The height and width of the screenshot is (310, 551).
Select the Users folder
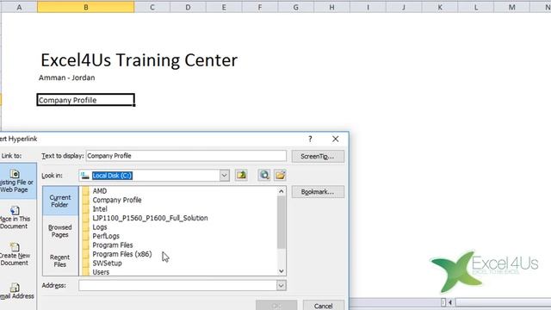(101, 272)
